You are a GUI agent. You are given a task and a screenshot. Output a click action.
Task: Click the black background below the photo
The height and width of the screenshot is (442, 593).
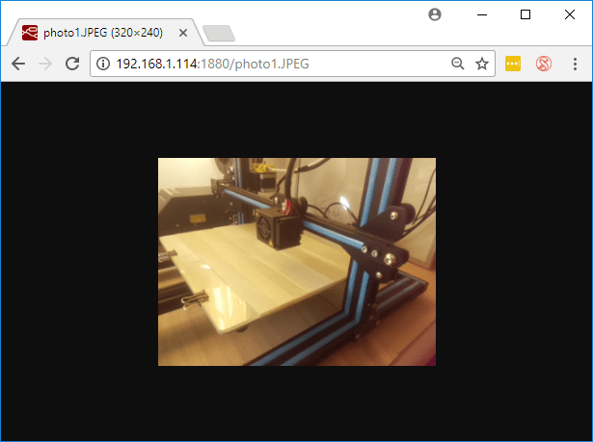(296, 404)
